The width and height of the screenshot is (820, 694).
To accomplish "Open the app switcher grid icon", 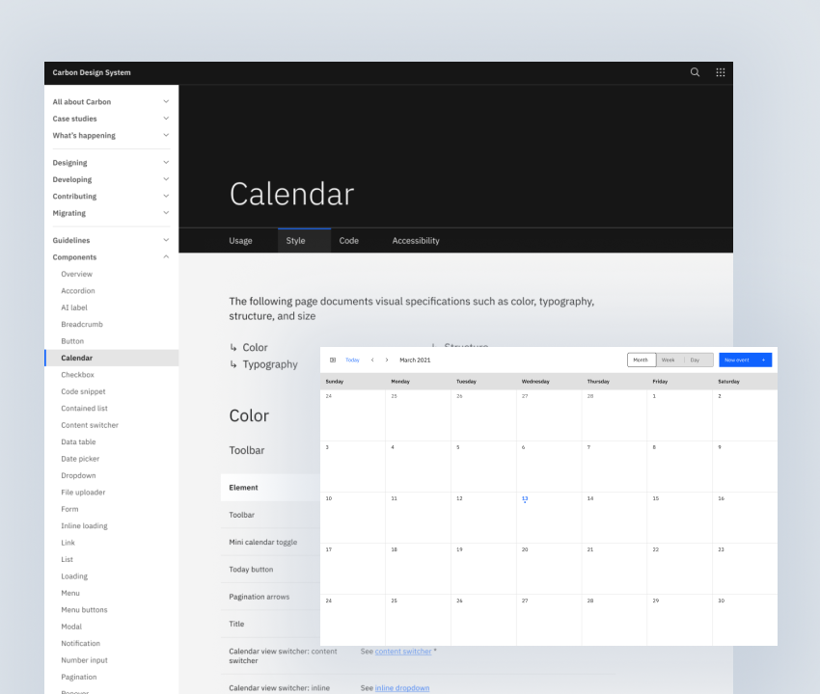I will coord(720,72).
